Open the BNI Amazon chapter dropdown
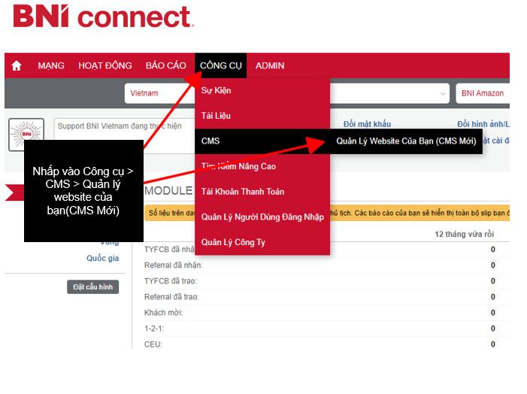The height and width of the screenshot is (394, 527). [483, 93]
